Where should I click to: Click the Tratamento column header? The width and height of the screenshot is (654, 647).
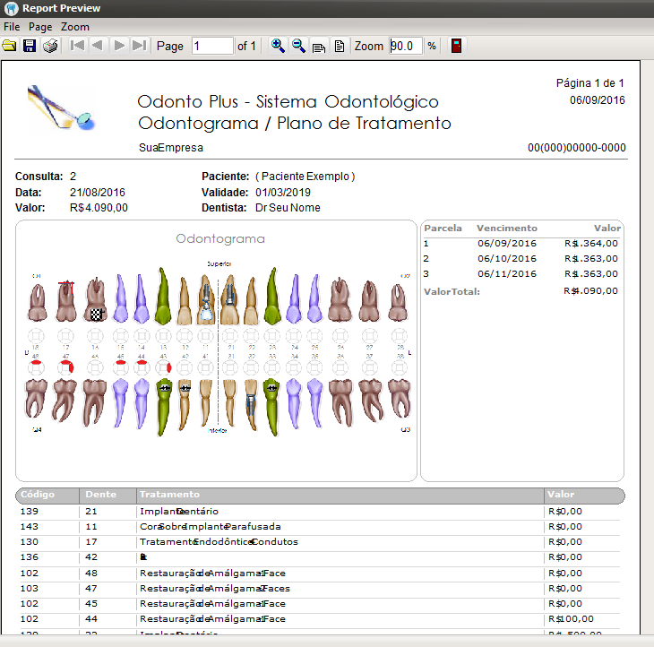point(169,495)
